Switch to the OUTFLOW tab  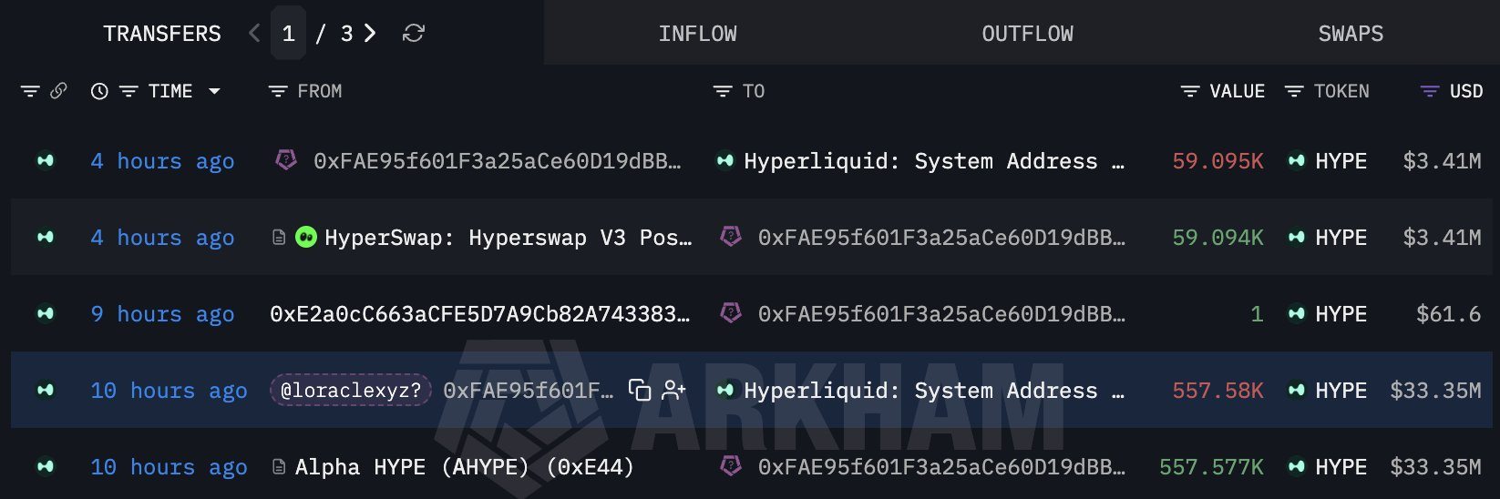click(x=1027, y=34)
